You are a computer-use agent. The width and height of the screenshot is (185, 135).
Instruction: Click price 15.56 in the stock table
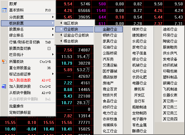tap(67, 122)
